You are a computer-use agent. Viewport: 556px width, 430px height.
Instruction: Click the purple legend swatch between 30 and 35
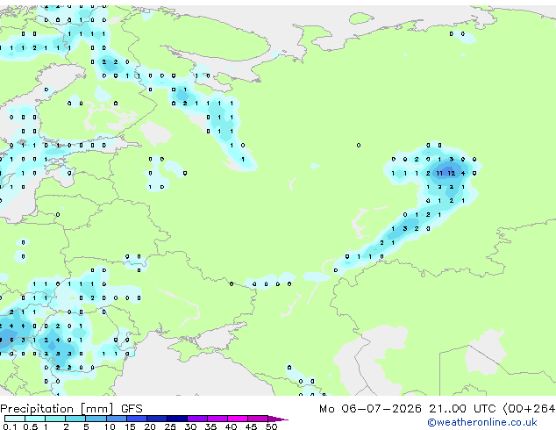tap(197, 419)
